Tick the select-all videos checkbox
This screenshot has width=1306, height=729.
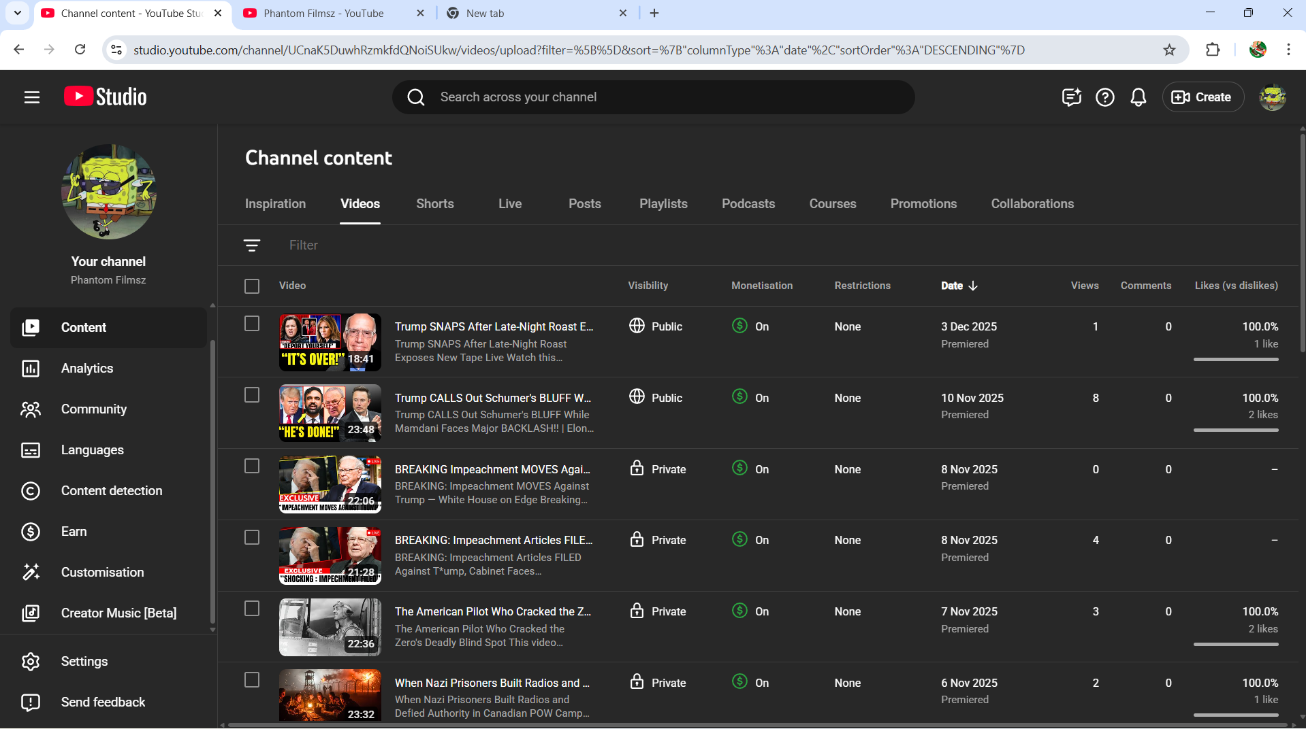[x=252, y=286]
